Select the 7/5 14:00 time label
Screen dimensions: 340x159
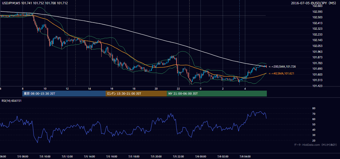89,157
